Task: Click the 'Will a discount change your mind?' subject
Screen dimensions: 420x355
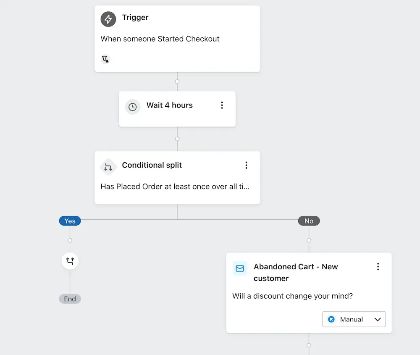Action: (x=292, y=296)
